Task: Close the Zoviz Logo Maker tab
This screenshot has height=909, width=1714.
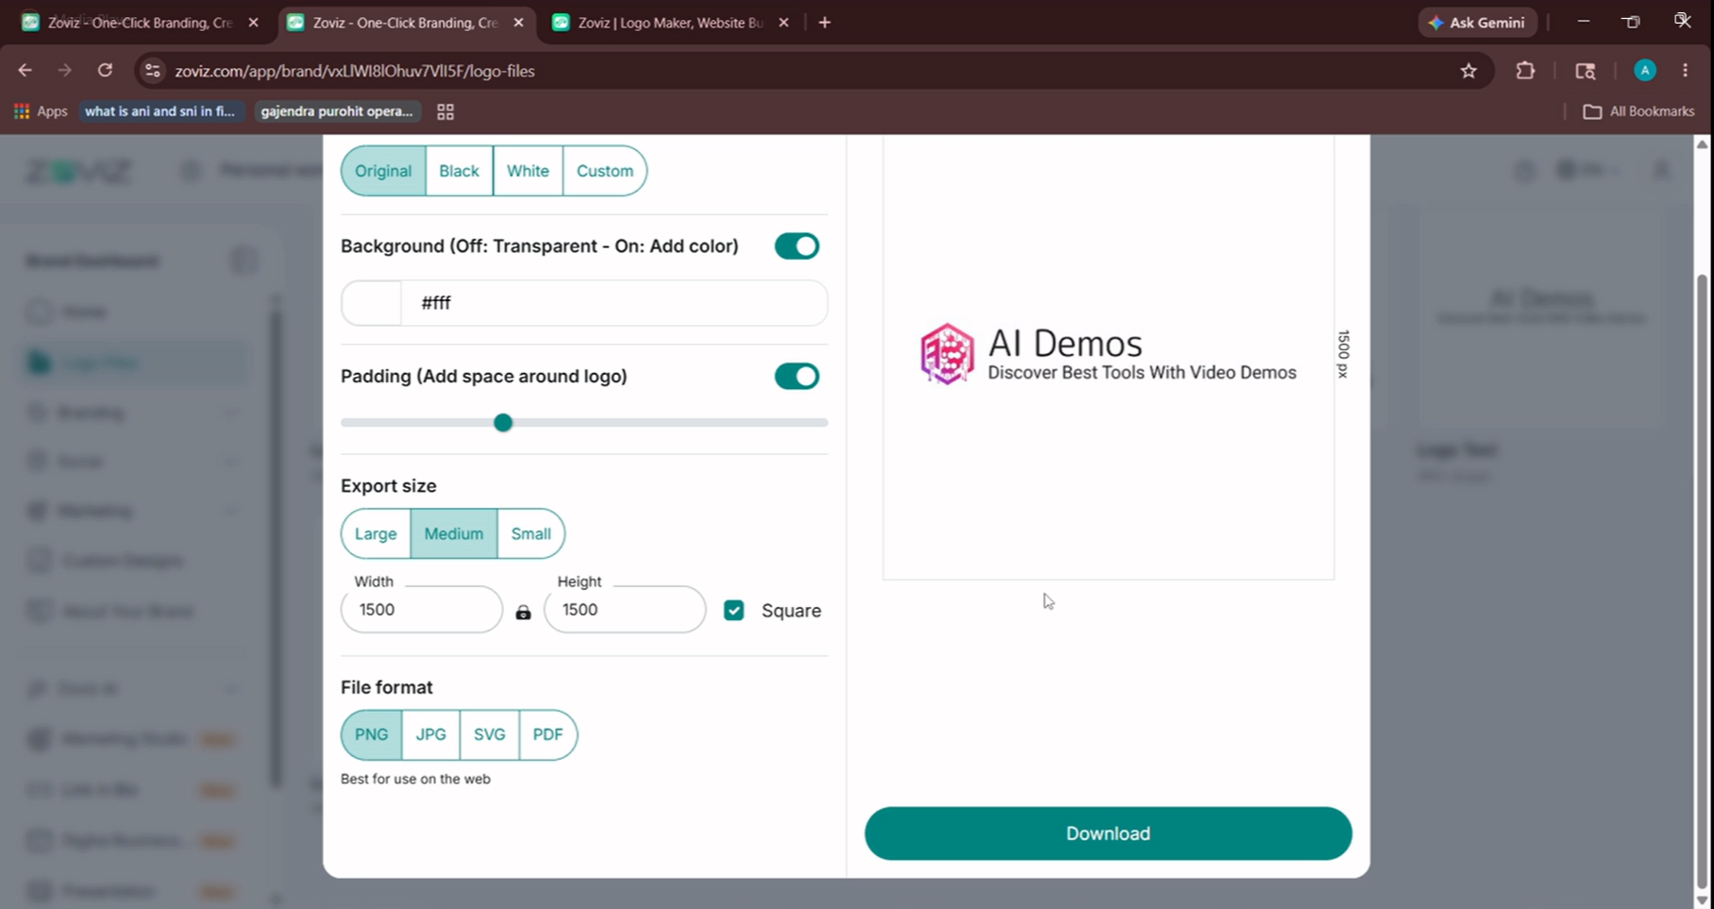Action: coord(783,23)
